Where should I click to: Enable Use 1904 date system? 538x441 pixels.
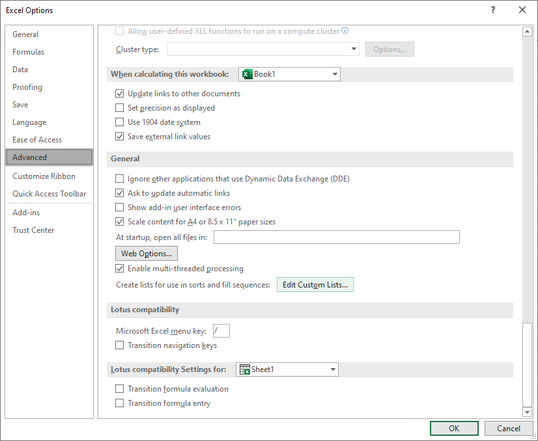pos(119,122)
